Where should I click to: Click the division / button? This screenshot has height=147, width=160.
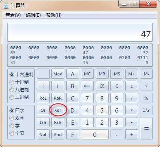[x=132, y=98]
